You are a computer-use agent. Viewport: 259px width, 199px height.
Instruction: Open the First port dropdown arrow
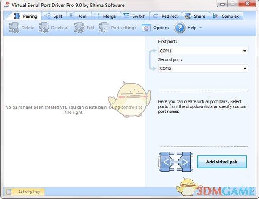(245, 51)
